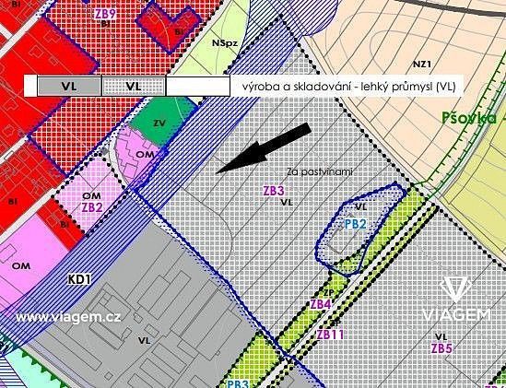Select the ZB5 zone label
Viewport: 506px width, 388px height.
(x=441, y=348)
